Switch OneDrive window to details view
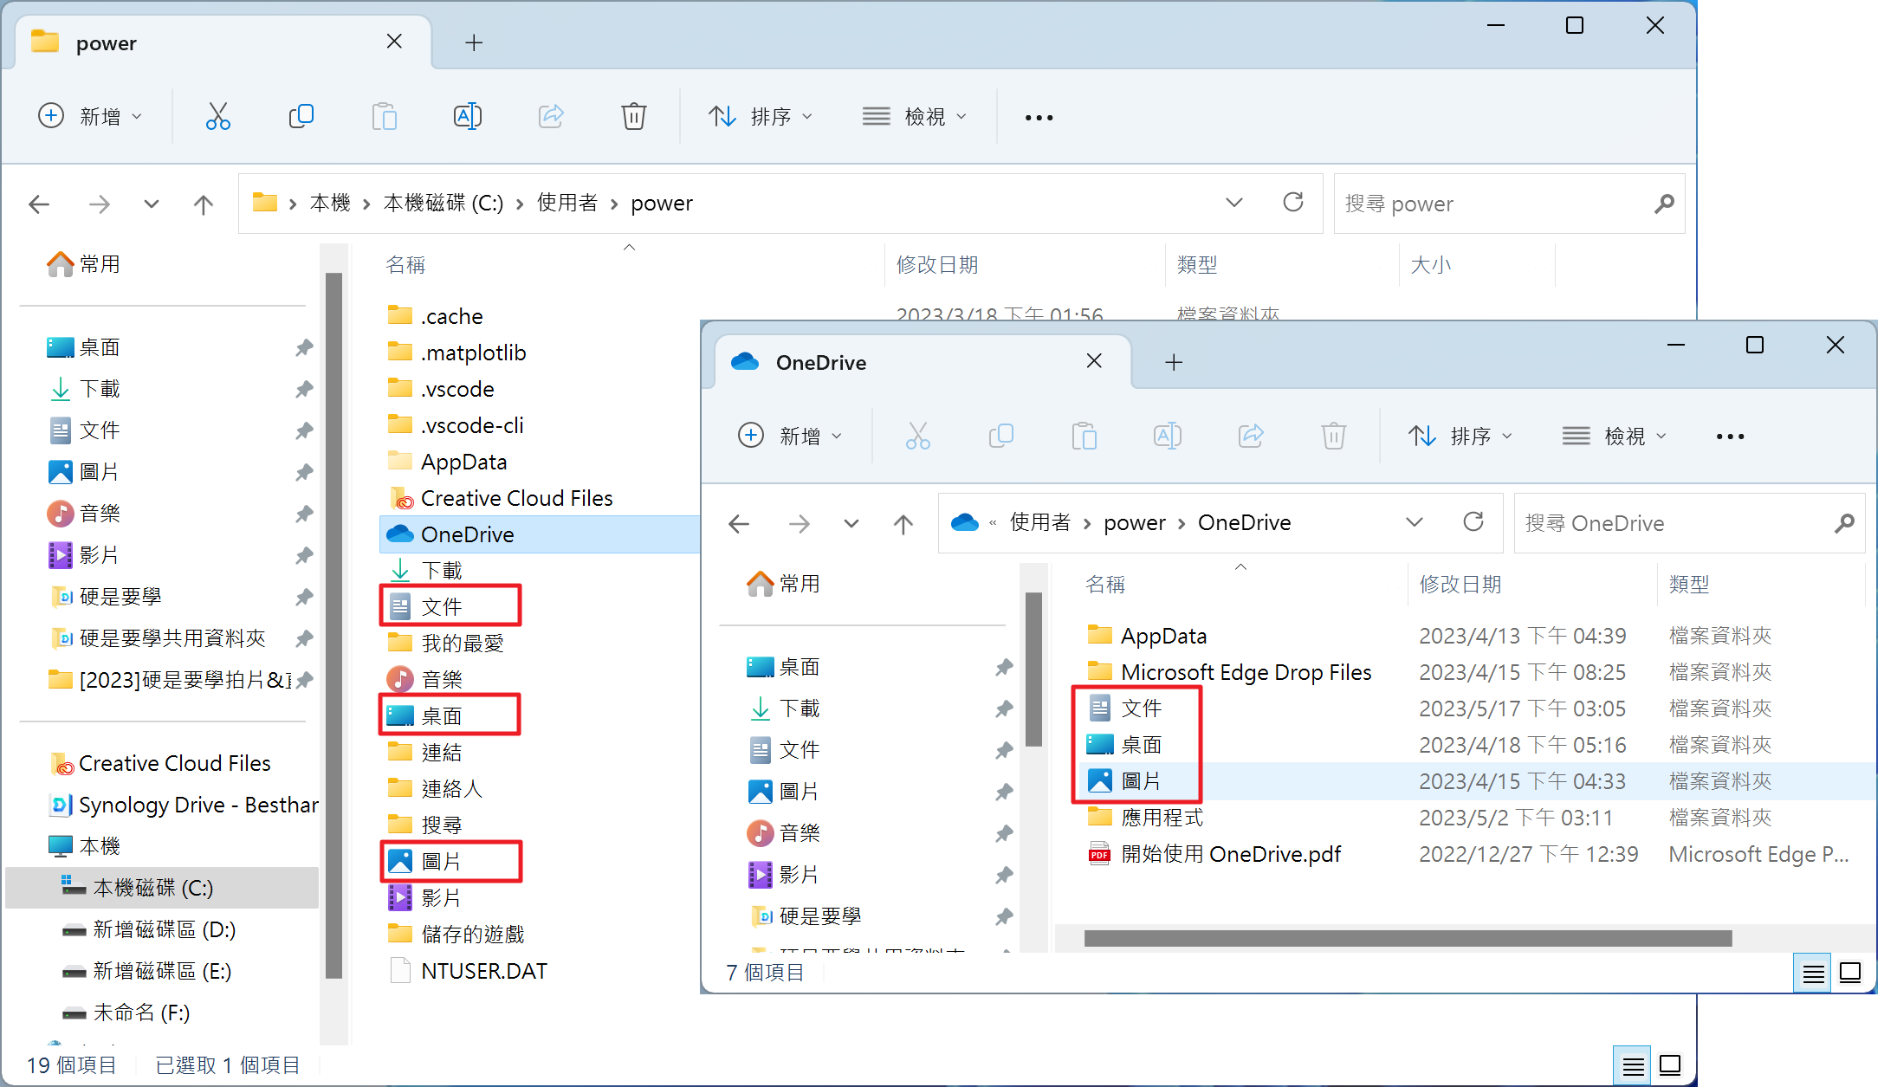This screenshot has height=1087, width=1897. coord(1813,974)
